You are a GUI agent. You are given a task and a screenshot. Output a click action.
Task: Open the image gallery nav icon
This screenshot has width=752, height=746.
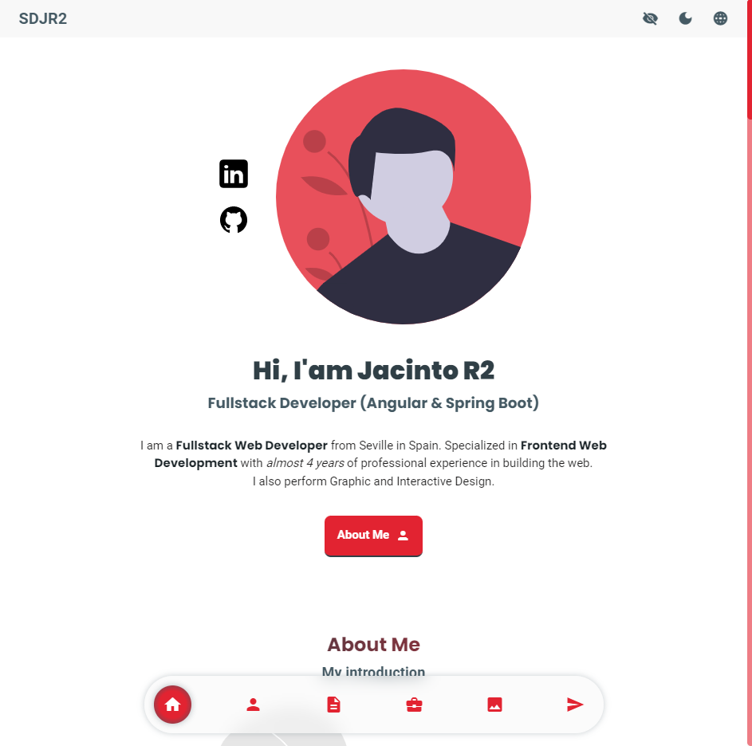(x=494, y=705)
